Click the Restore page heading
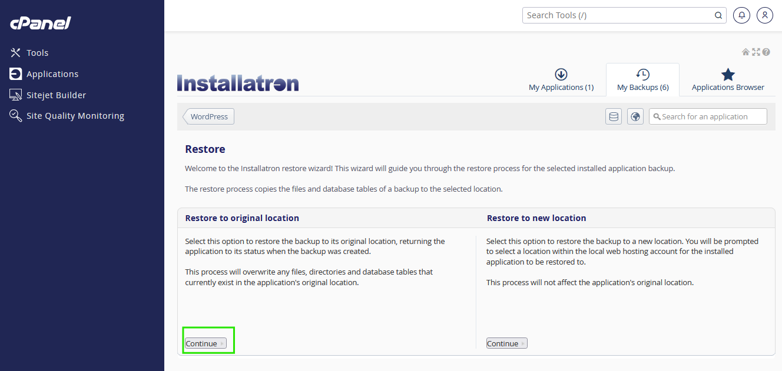The image size is (782, 371). click(x=205, y=149)
